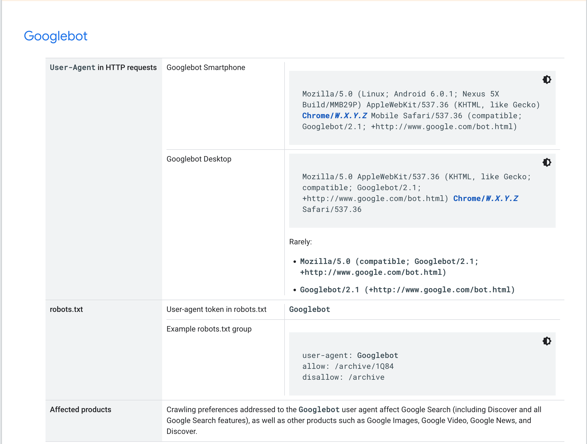This screenshot has width=587, height=444.
Task: Click the 'Affected products' row header
Action: coord(80,410)
